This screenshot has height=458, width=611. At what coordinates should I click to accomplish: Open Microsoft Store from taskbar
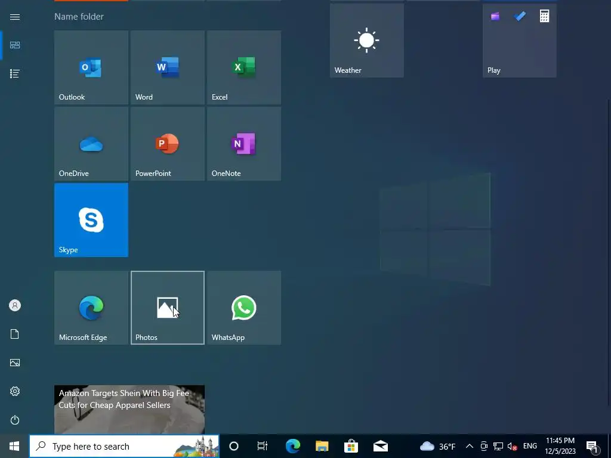(351, 446)
